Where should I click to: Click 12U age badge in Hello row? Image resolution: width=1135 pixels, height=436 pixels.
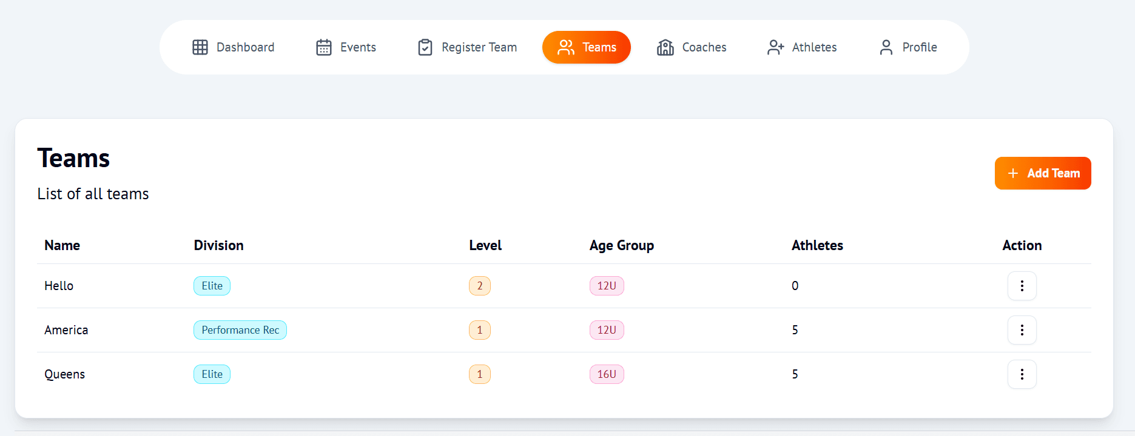pos(607,286)
